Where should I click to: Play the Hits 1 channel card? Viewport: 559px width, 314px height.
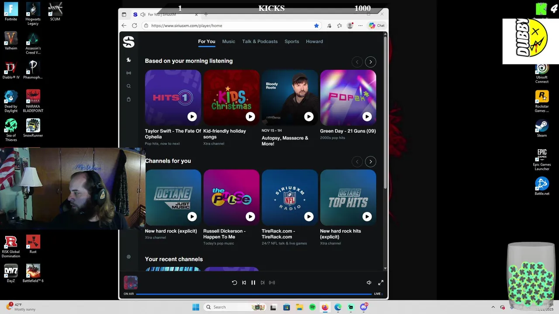(x=192, y=116)
